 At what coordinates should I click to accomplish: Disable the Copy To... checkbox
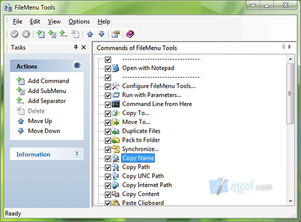pyautogui.click(x=108, y=113)
